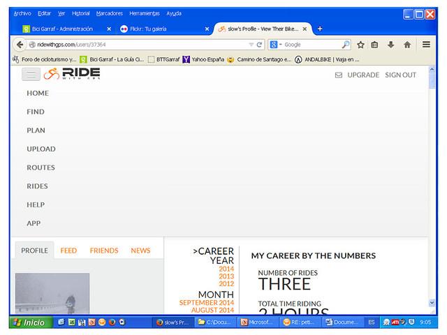
Task: Switch to the FEED tab
Action: point(68,251)
